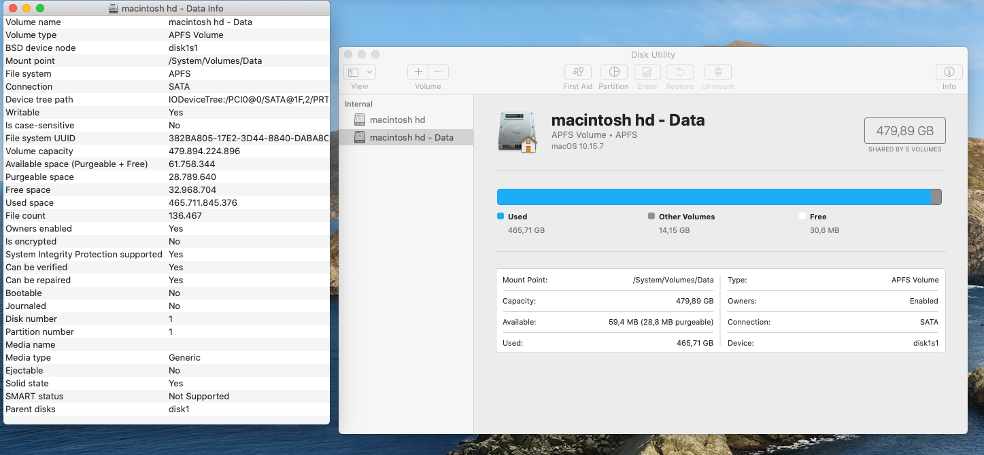This screenshot has width=984, height=455.
Task: Click the "Solid state" row label
Action: pyautogui.click(x=27, y=384)
